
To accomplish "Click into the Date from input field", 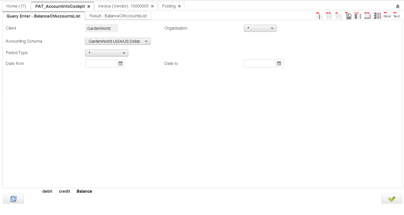I will tap(101, 63).
